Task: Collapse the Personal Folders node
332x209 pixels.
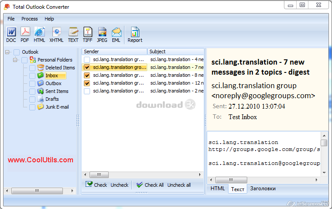Action: [x=15, y=60]
